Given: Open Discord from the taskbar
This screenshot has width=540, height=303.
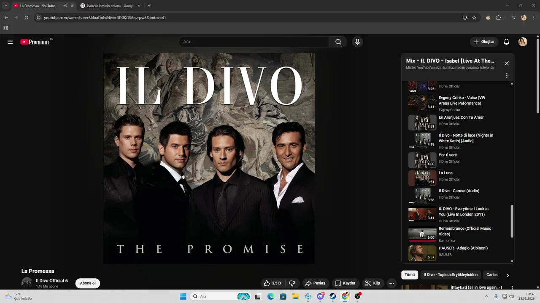Looking at the screenshot, I should click(320, 296).
